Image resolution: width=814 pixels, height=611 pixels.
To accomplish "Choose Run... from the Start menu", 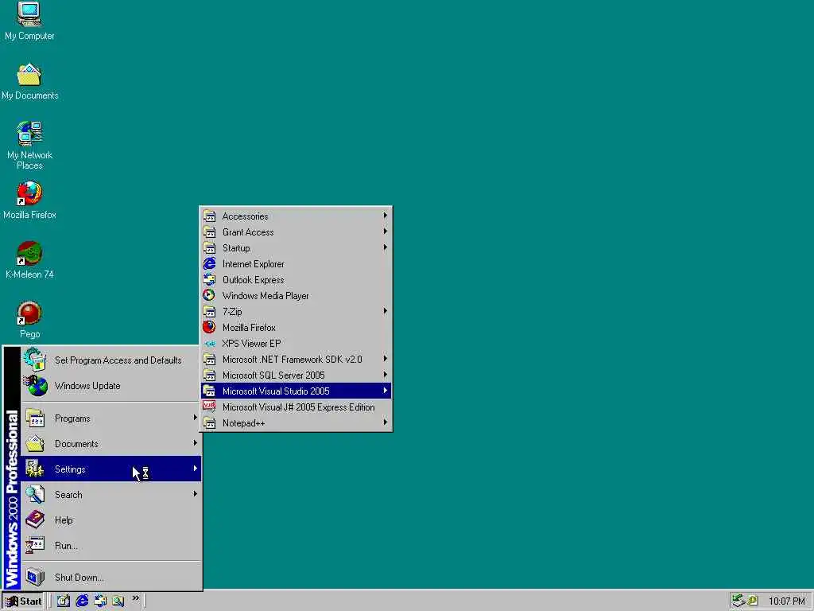I will [x=110, y=546].
